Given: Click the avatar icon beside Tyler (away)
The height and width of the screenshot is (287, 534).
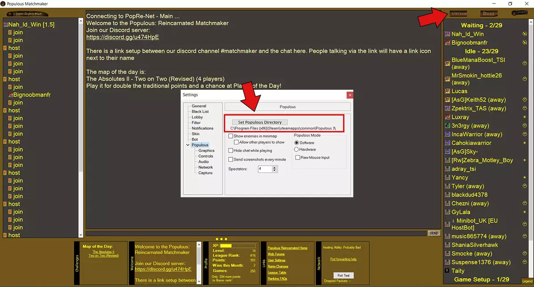Looking at the screenshot, I should 447,186.
